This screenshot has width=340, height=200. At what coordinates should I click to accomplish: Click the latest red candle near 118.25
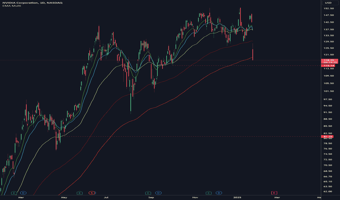point(253,55)
